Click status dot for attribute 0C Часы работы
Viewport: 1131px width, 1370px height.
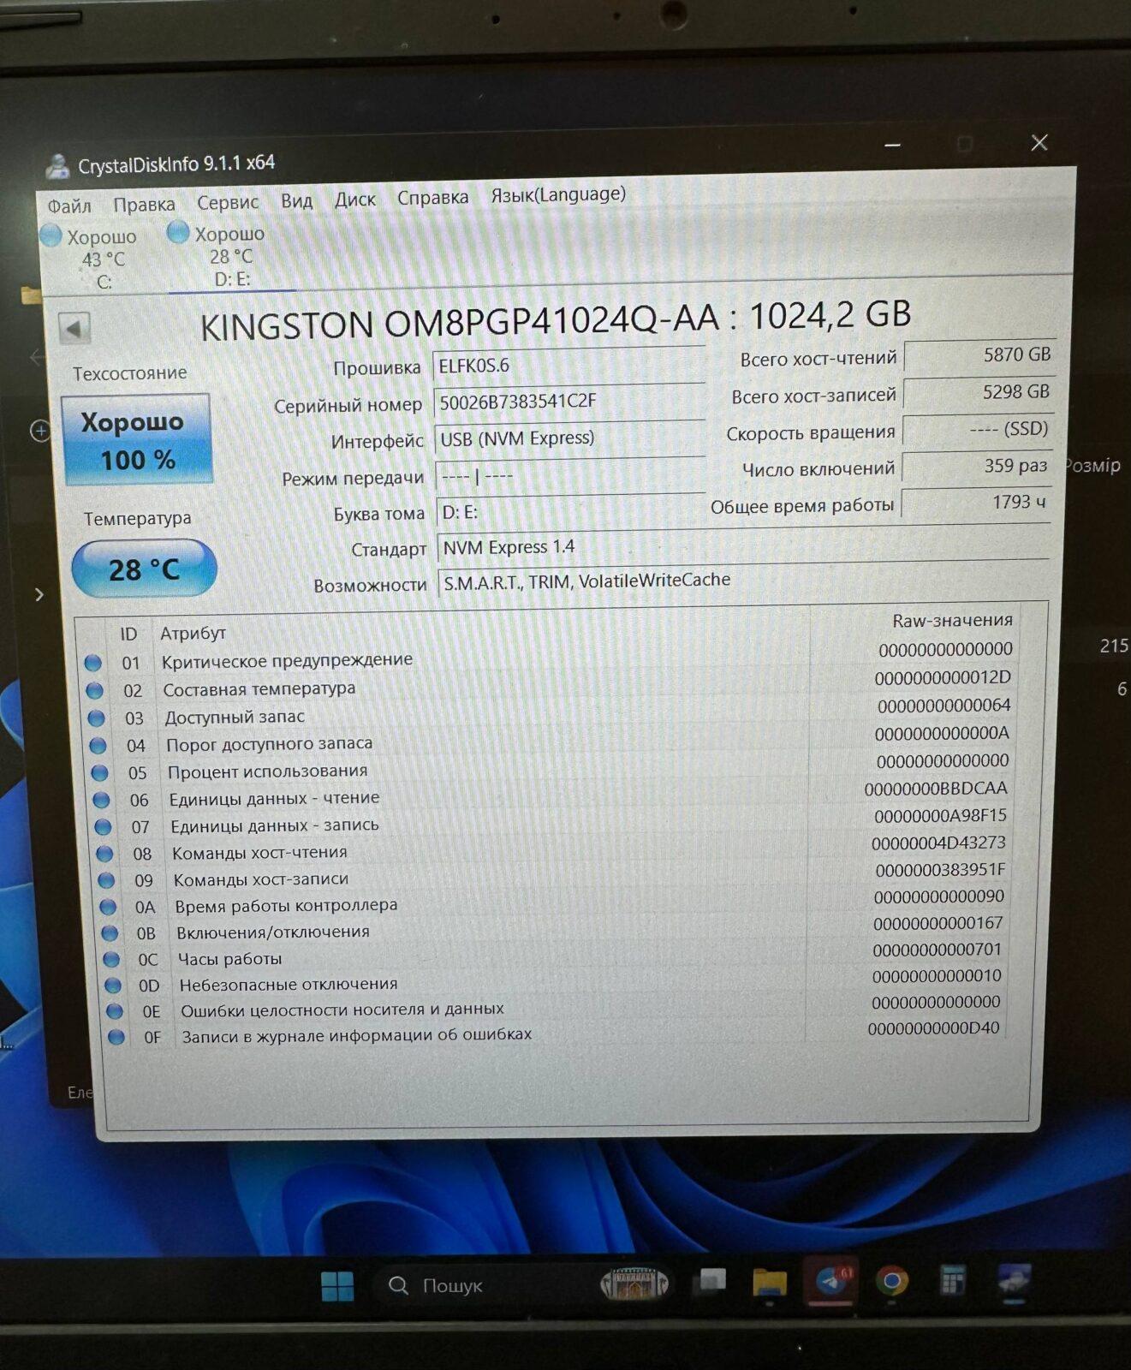point(112,960)
